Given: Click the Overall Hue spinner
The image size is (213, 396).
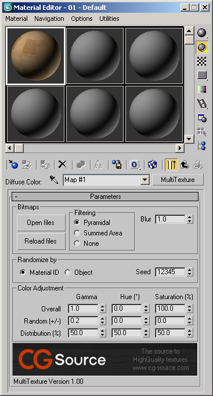Looking at the screenshot, I should pyautogui.click(x=146, y=308).
